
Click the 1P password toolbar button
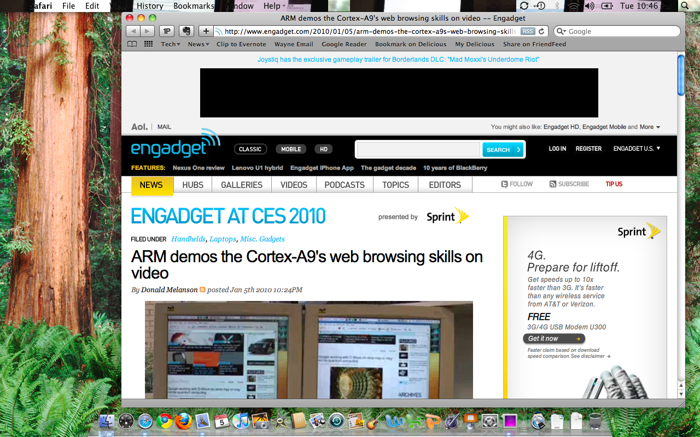click(167, 31)
